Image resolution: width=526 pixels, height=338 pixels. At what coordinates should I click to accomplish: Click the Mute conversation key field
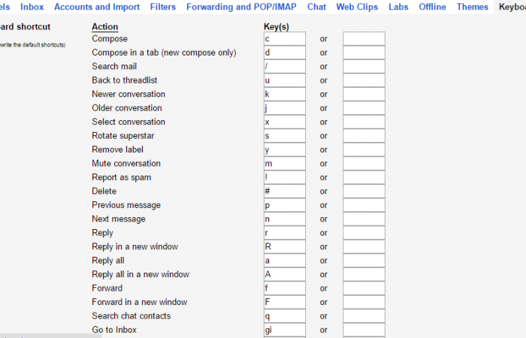point(285,163)
